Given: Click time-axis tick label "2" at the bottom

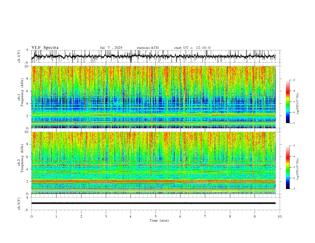Looking at the screenshot, I should click(81, 216).
